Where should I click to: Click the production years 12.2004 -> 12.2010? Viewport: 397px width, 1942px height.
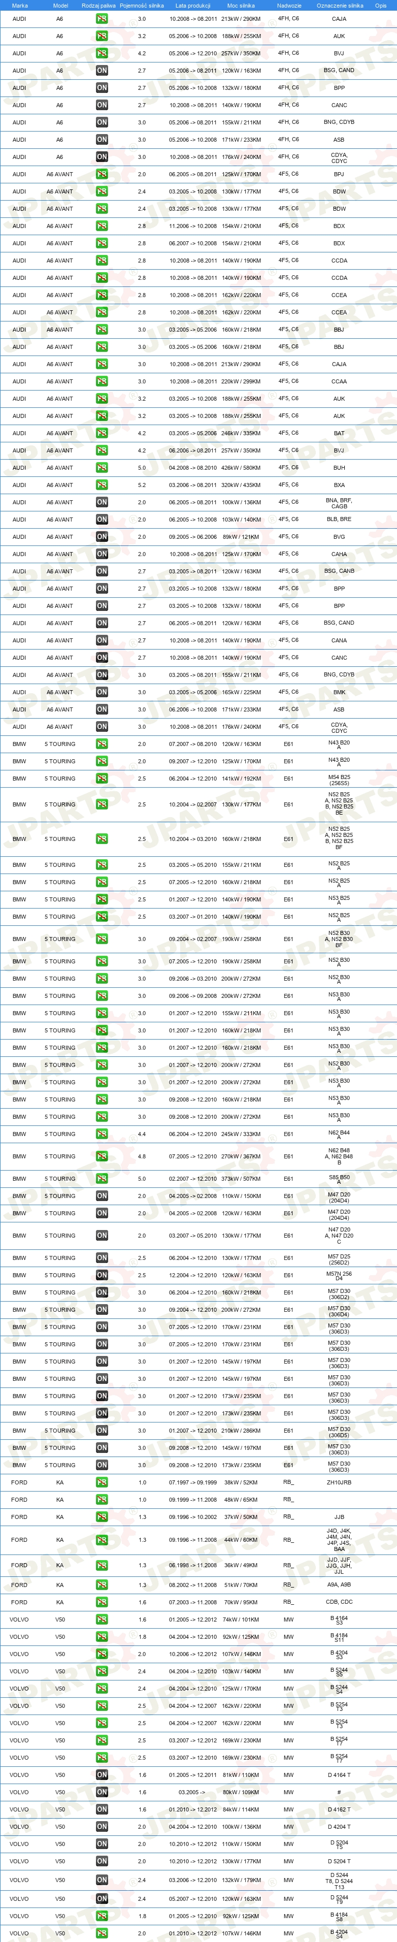(x=193, y=1276)
